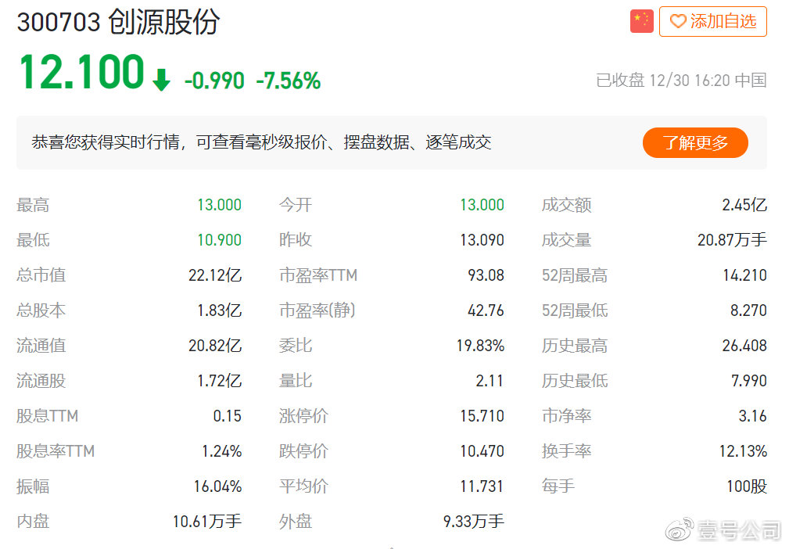Click the 最低 value 10.900
The height and width of the screenshot is (549, 789).
220,240
